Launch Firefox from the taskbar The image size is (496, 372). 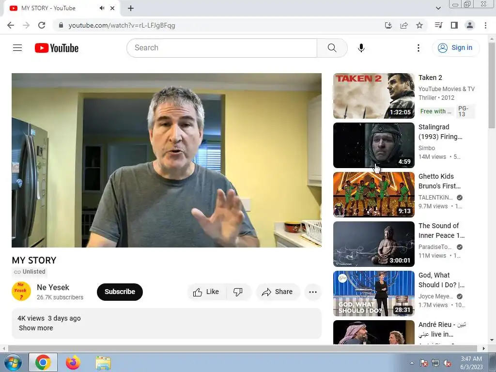click(73, 362)
